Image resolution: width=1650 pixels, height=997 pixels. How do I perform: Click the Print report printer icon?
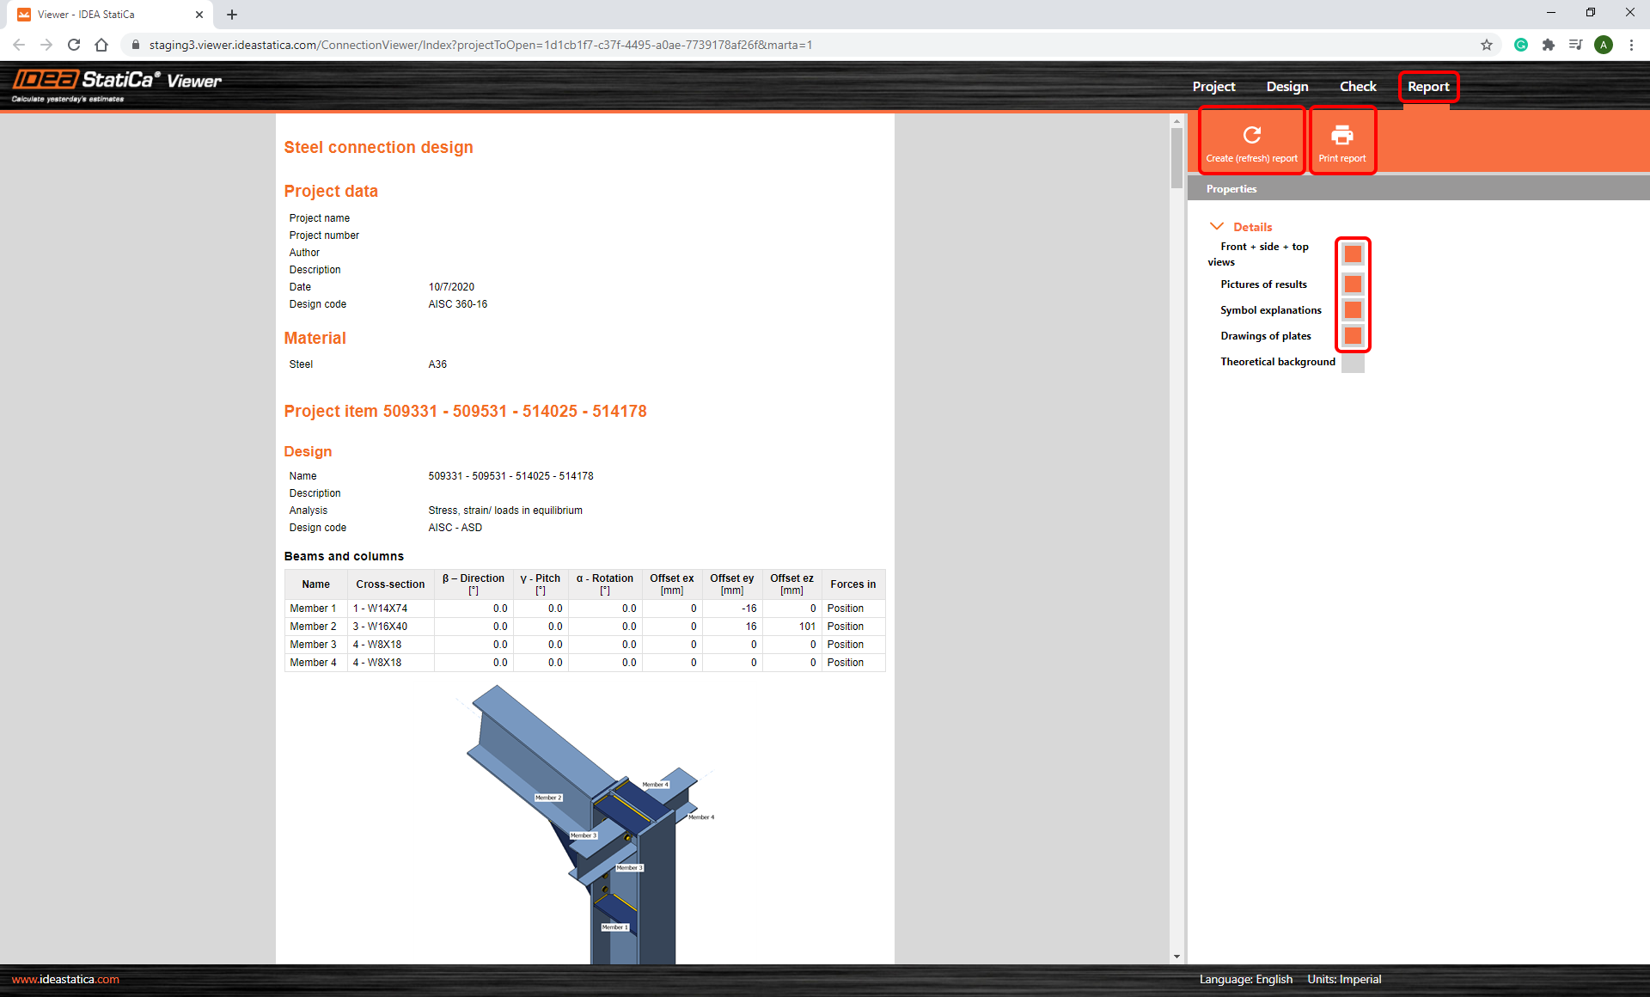[1341, 136]
